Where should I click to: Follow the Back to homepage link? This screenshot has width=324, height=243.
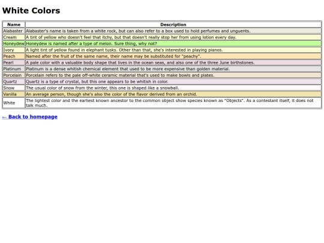(x=30, y=117)
